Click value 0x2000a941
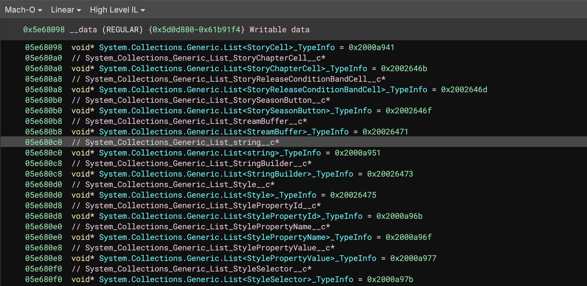 (x=371, y=47)
